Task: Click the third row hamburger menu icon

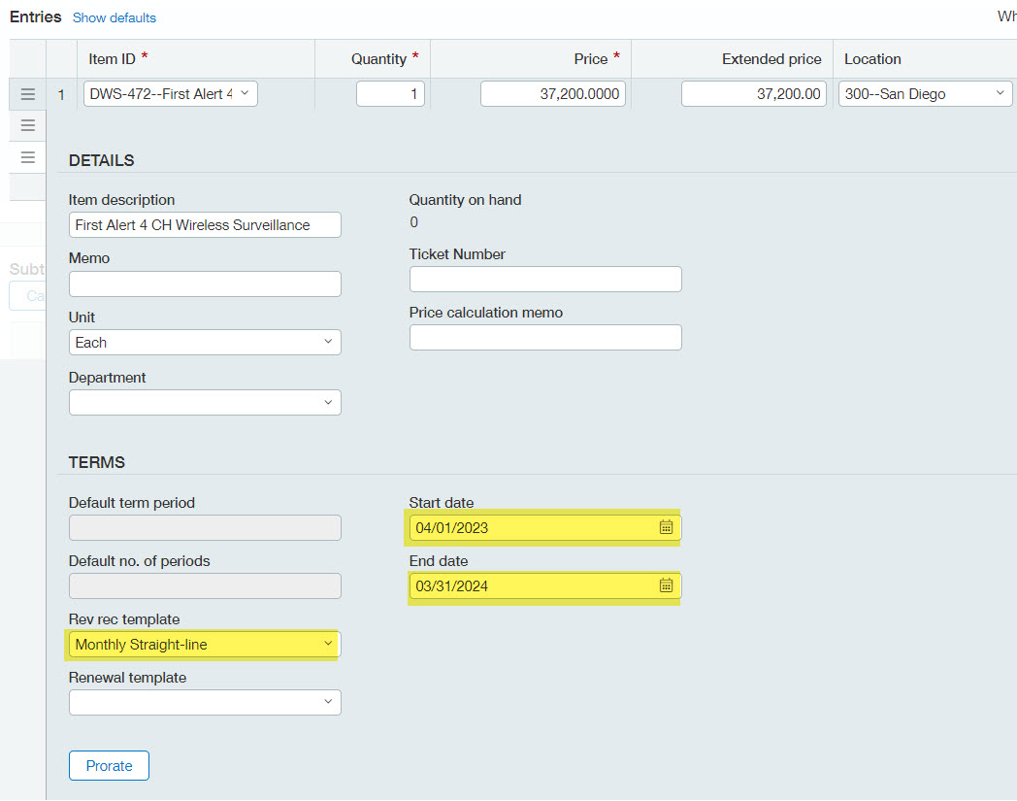Action: (x=28, y=157)
